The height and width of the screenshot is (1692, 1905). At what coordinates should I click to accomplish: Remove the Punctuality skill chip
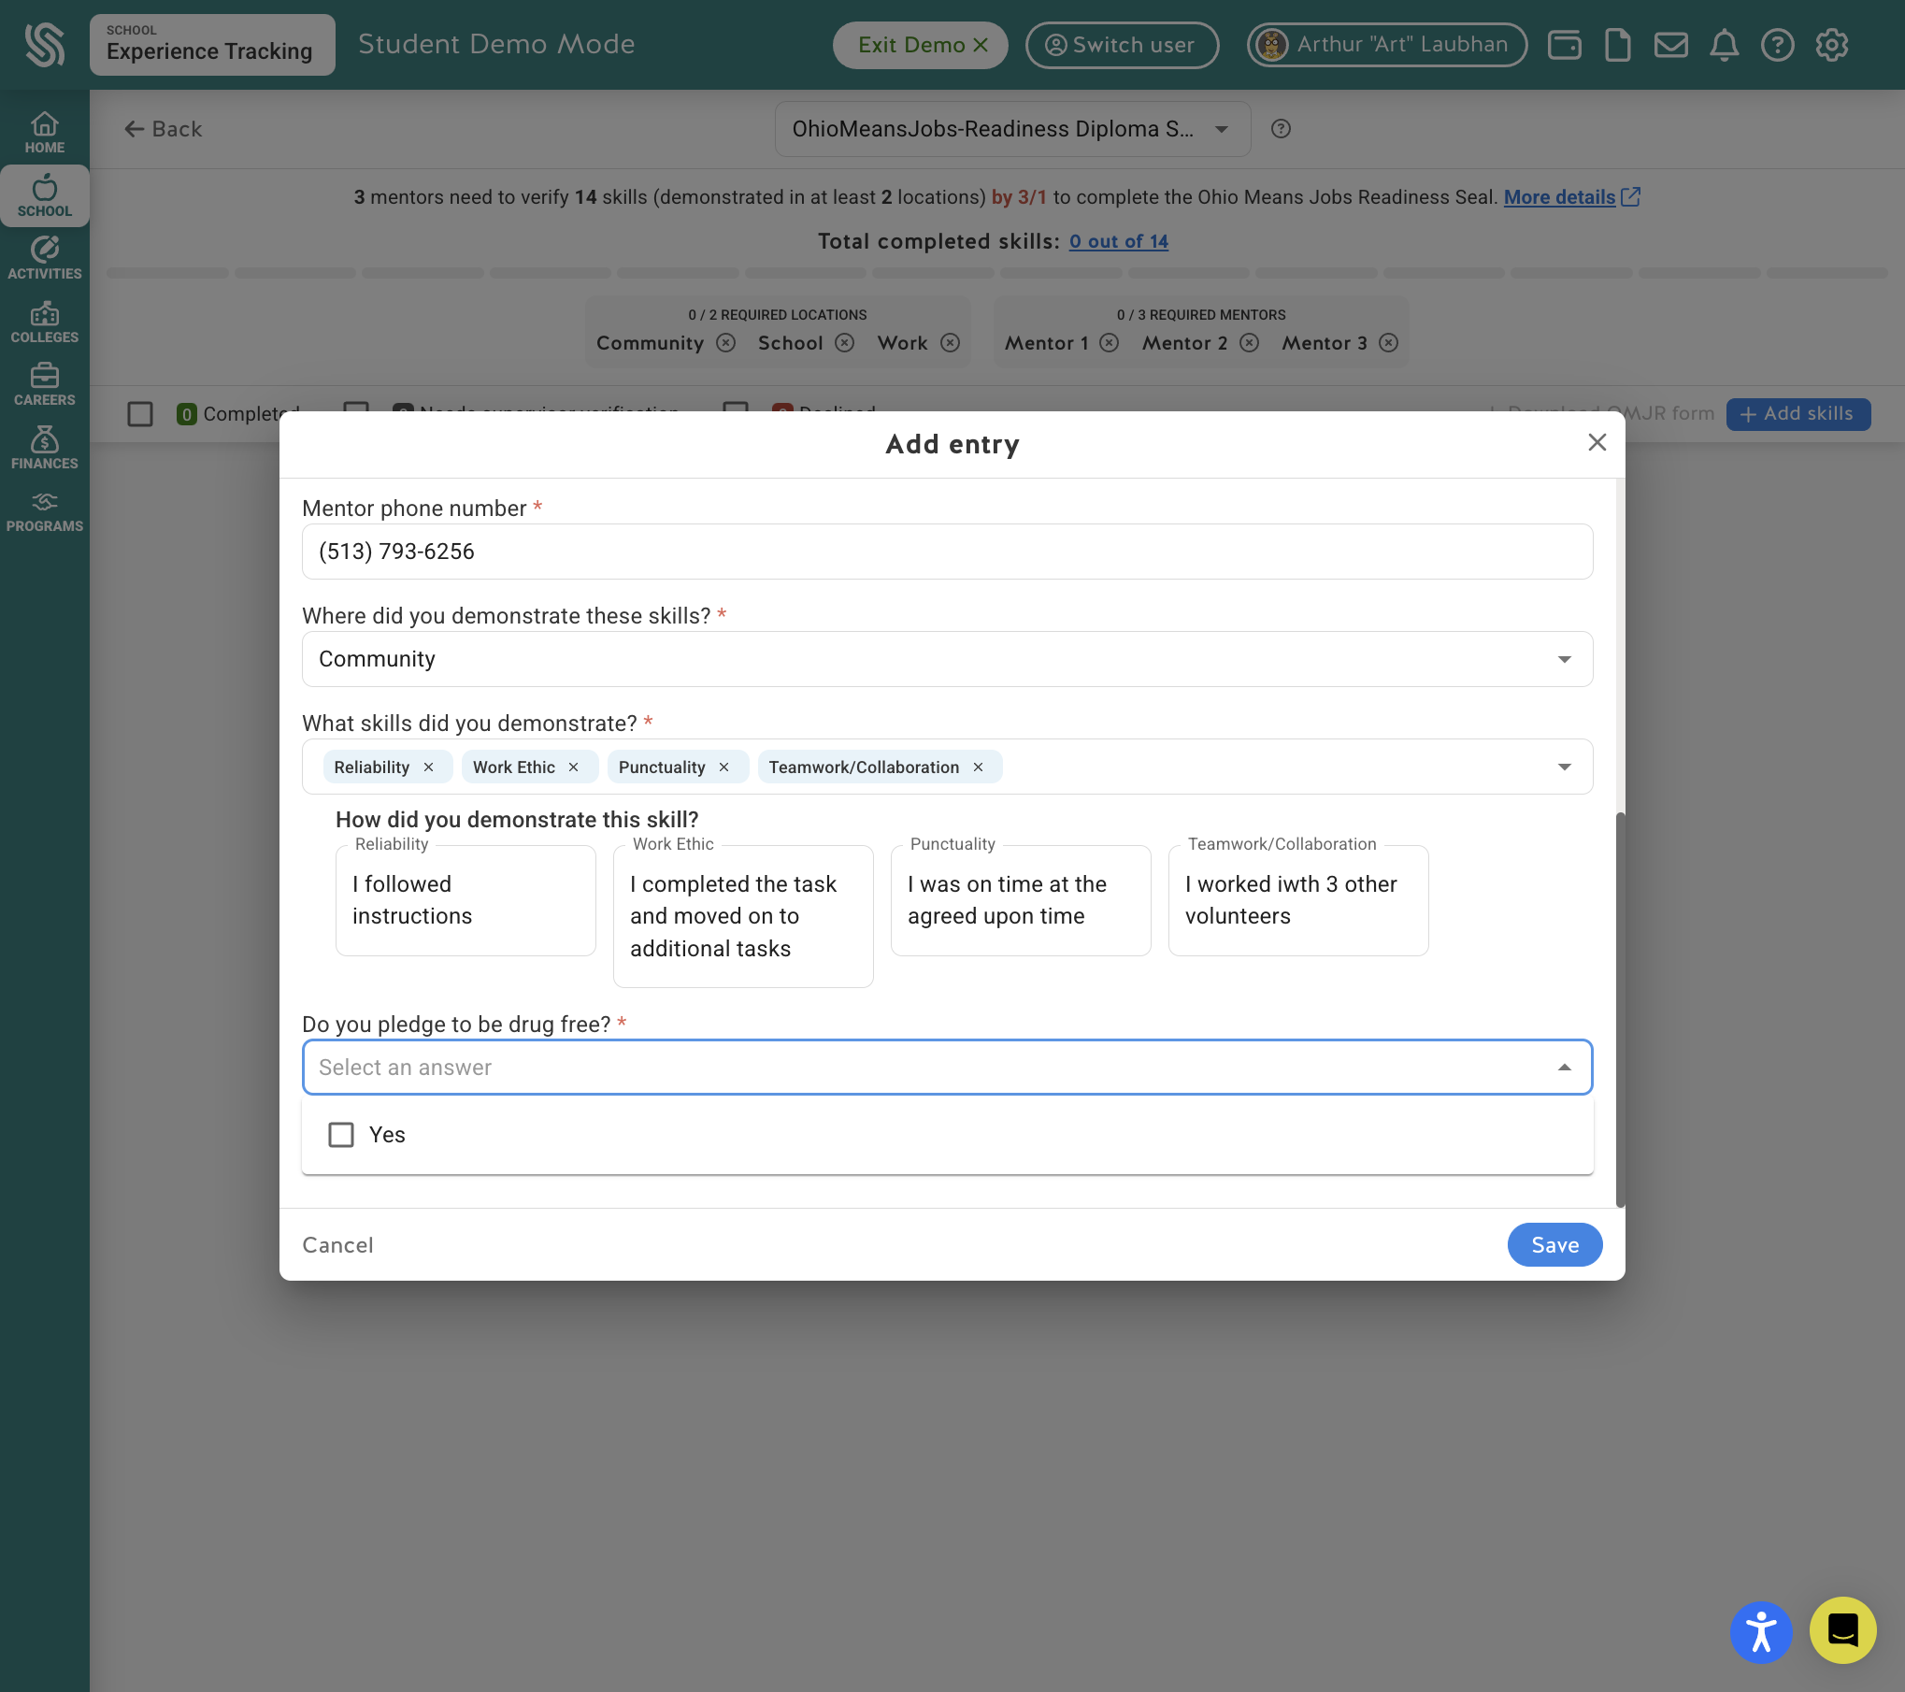click(x=723, y=767)
